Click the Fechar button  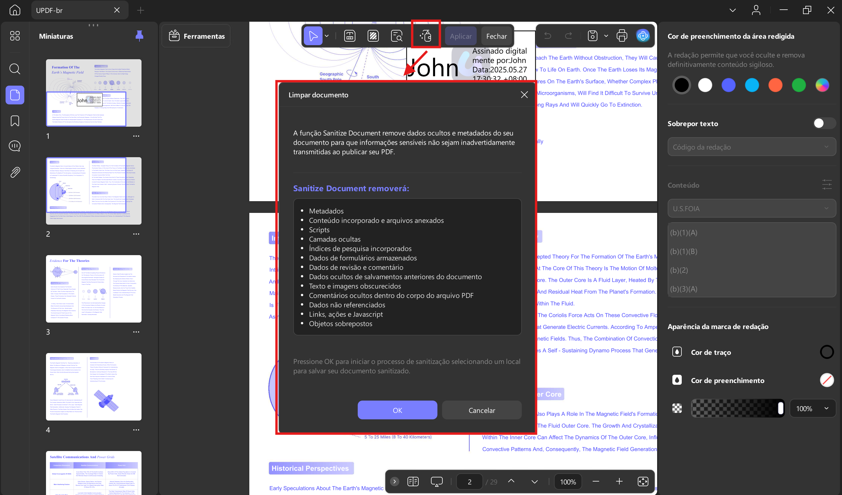coord(496,36)
